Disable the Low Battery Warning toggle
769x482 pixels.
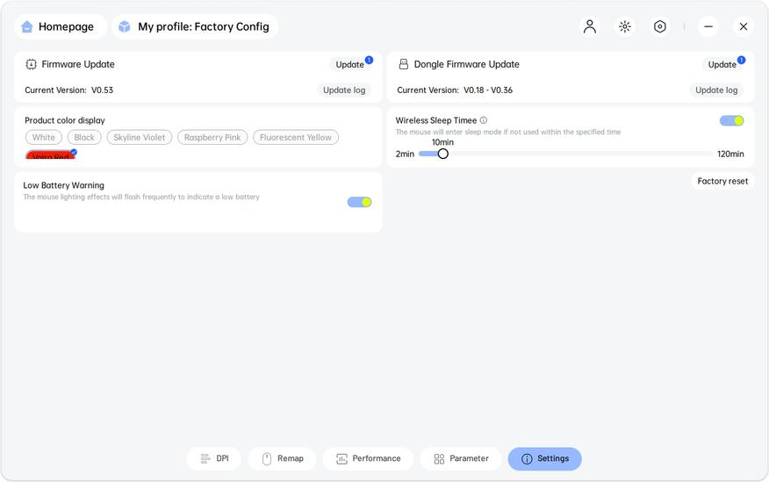coord(359,202)
